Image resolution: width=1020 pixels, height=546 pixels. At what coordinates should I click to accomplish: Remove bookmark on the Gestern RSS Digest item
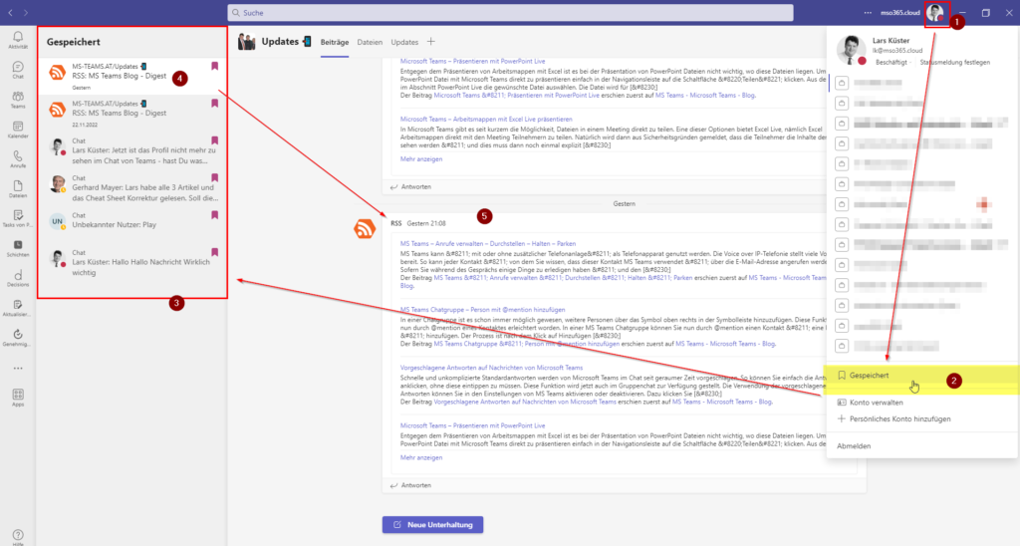[215, 66]
